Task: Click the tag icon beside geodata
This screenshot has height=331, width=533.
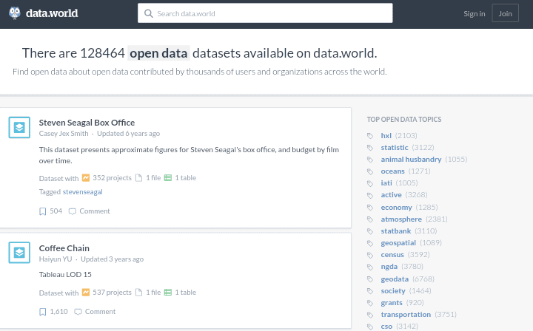Action: click(x=370, y=279)
